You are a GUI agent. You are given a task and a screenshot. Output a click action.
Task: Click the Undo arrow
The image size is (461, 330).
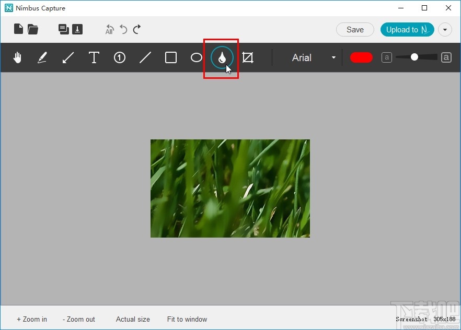123,29
